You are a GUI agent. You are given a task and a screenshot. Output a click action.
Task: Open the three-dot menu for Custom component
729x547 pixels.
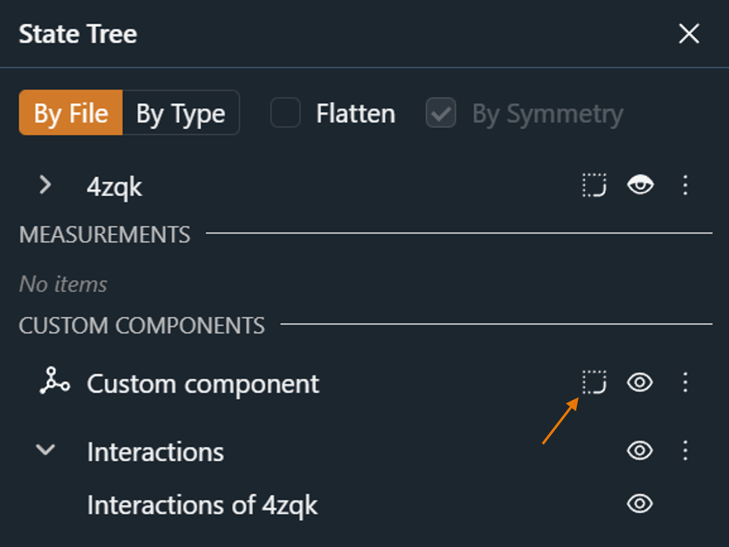pyautogui.click(x=685, y=382)
